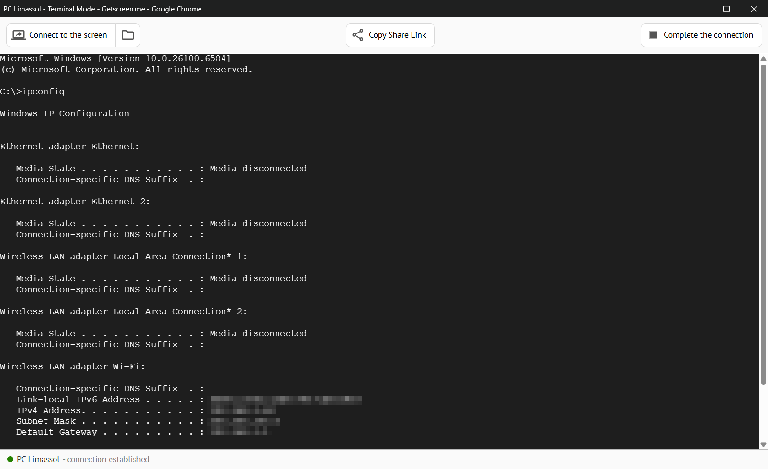Click the scrollbar track below the thumb
Screen dimensions: 768x469
pos(763,412)
